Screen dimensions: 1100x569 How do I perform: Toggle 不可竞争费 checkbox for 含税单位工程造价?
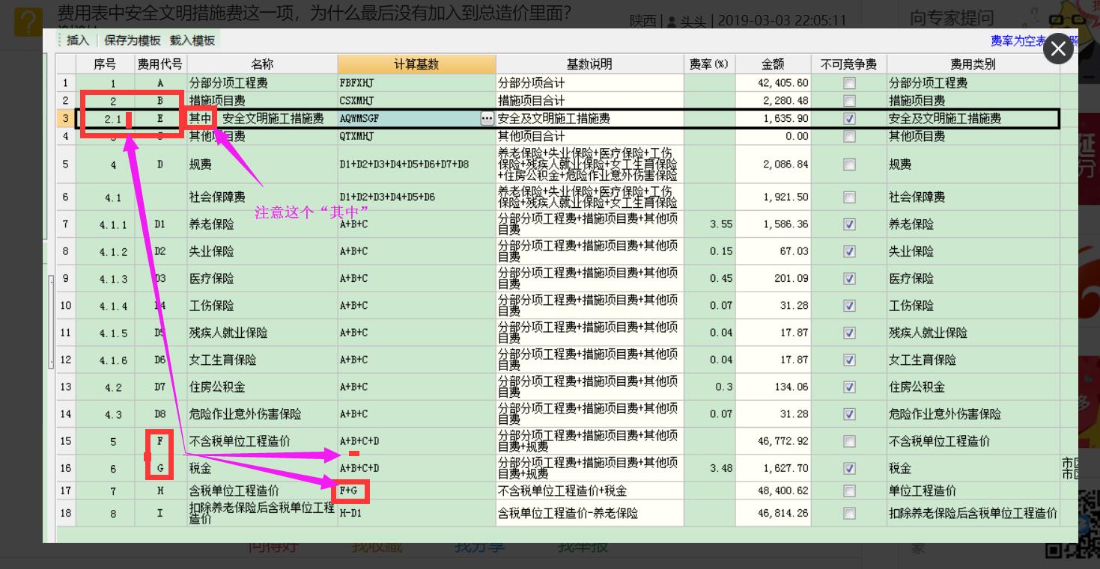tap(849, 491)
